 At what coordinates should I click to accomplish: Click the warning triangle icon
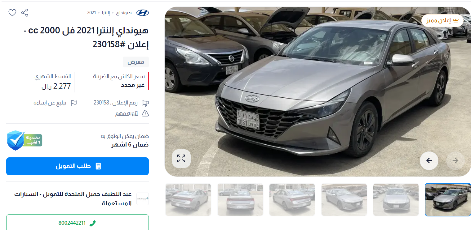(145, 113)
